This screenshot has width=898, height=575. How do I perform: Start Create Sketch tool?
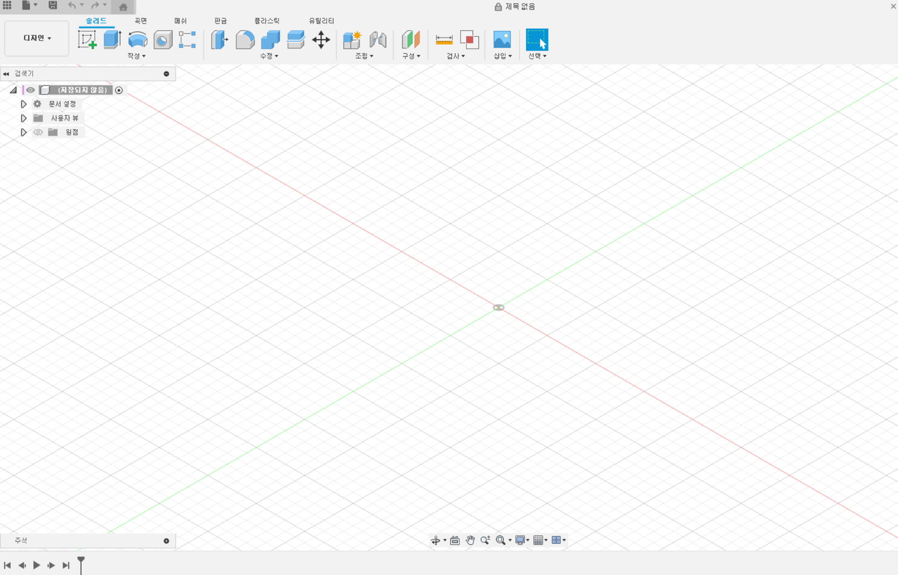coord(87,40)
